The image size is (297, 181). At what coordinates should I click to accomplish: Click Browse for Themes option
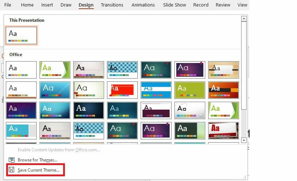[37, 160]
